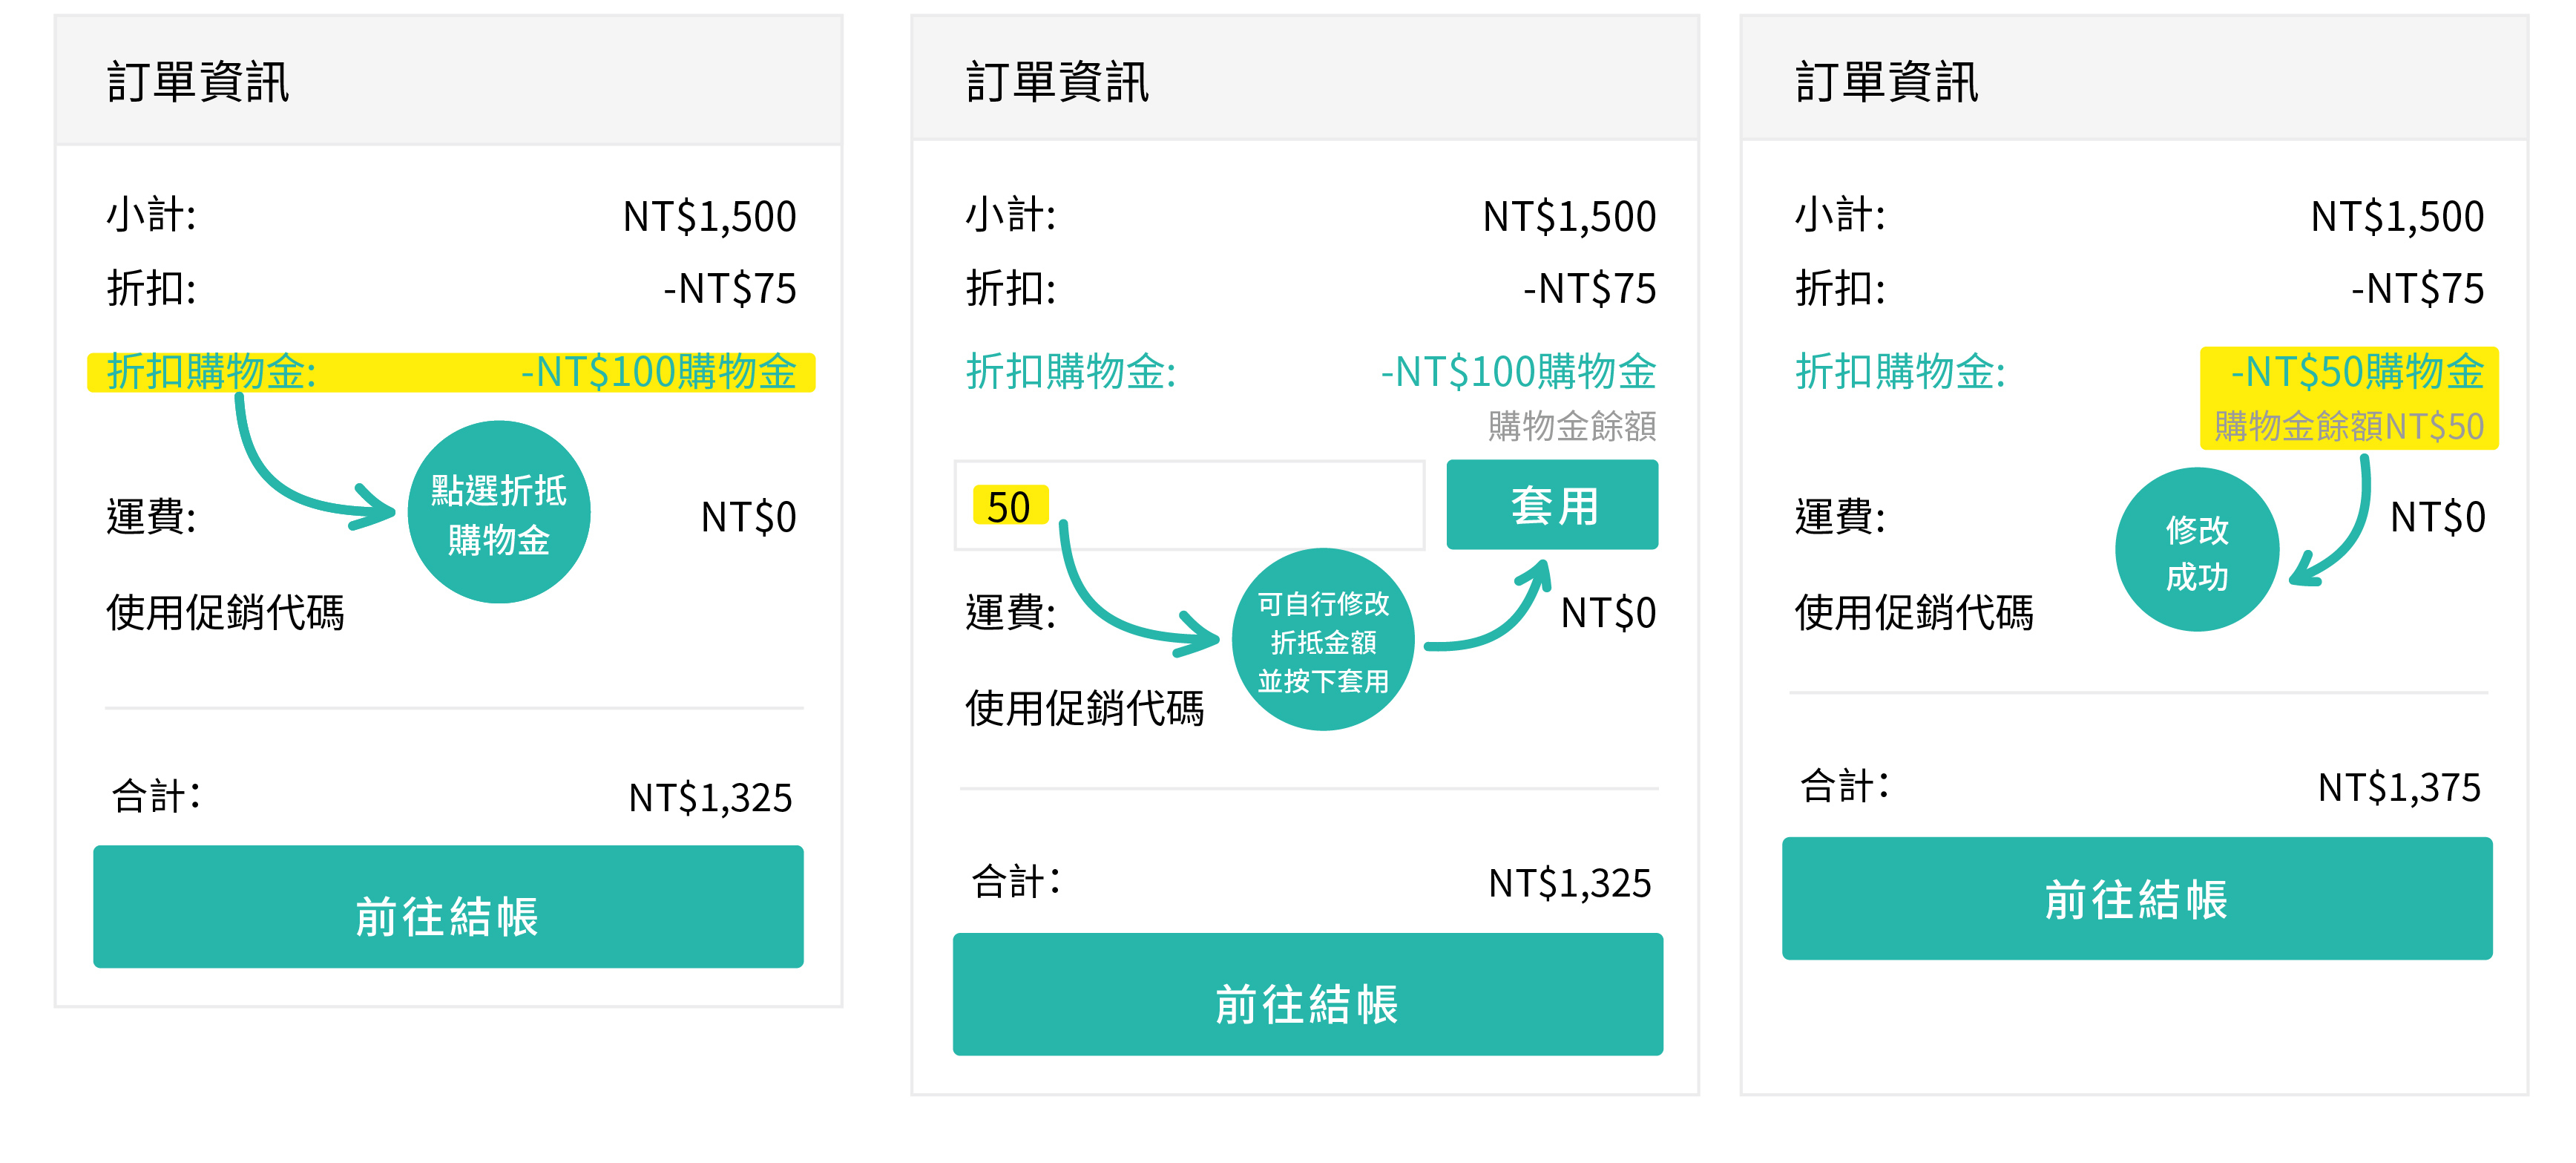This screenshot has height=1163, width=2576.
Task: Click -NT$100購物金 amount in the middle panel
Action: point(1517,373)
